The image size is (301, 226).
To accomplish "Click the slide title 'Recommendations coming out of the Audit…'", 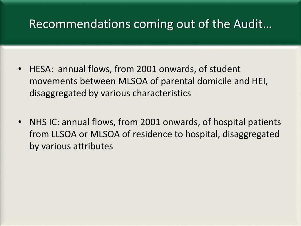I will coord(150,24).
